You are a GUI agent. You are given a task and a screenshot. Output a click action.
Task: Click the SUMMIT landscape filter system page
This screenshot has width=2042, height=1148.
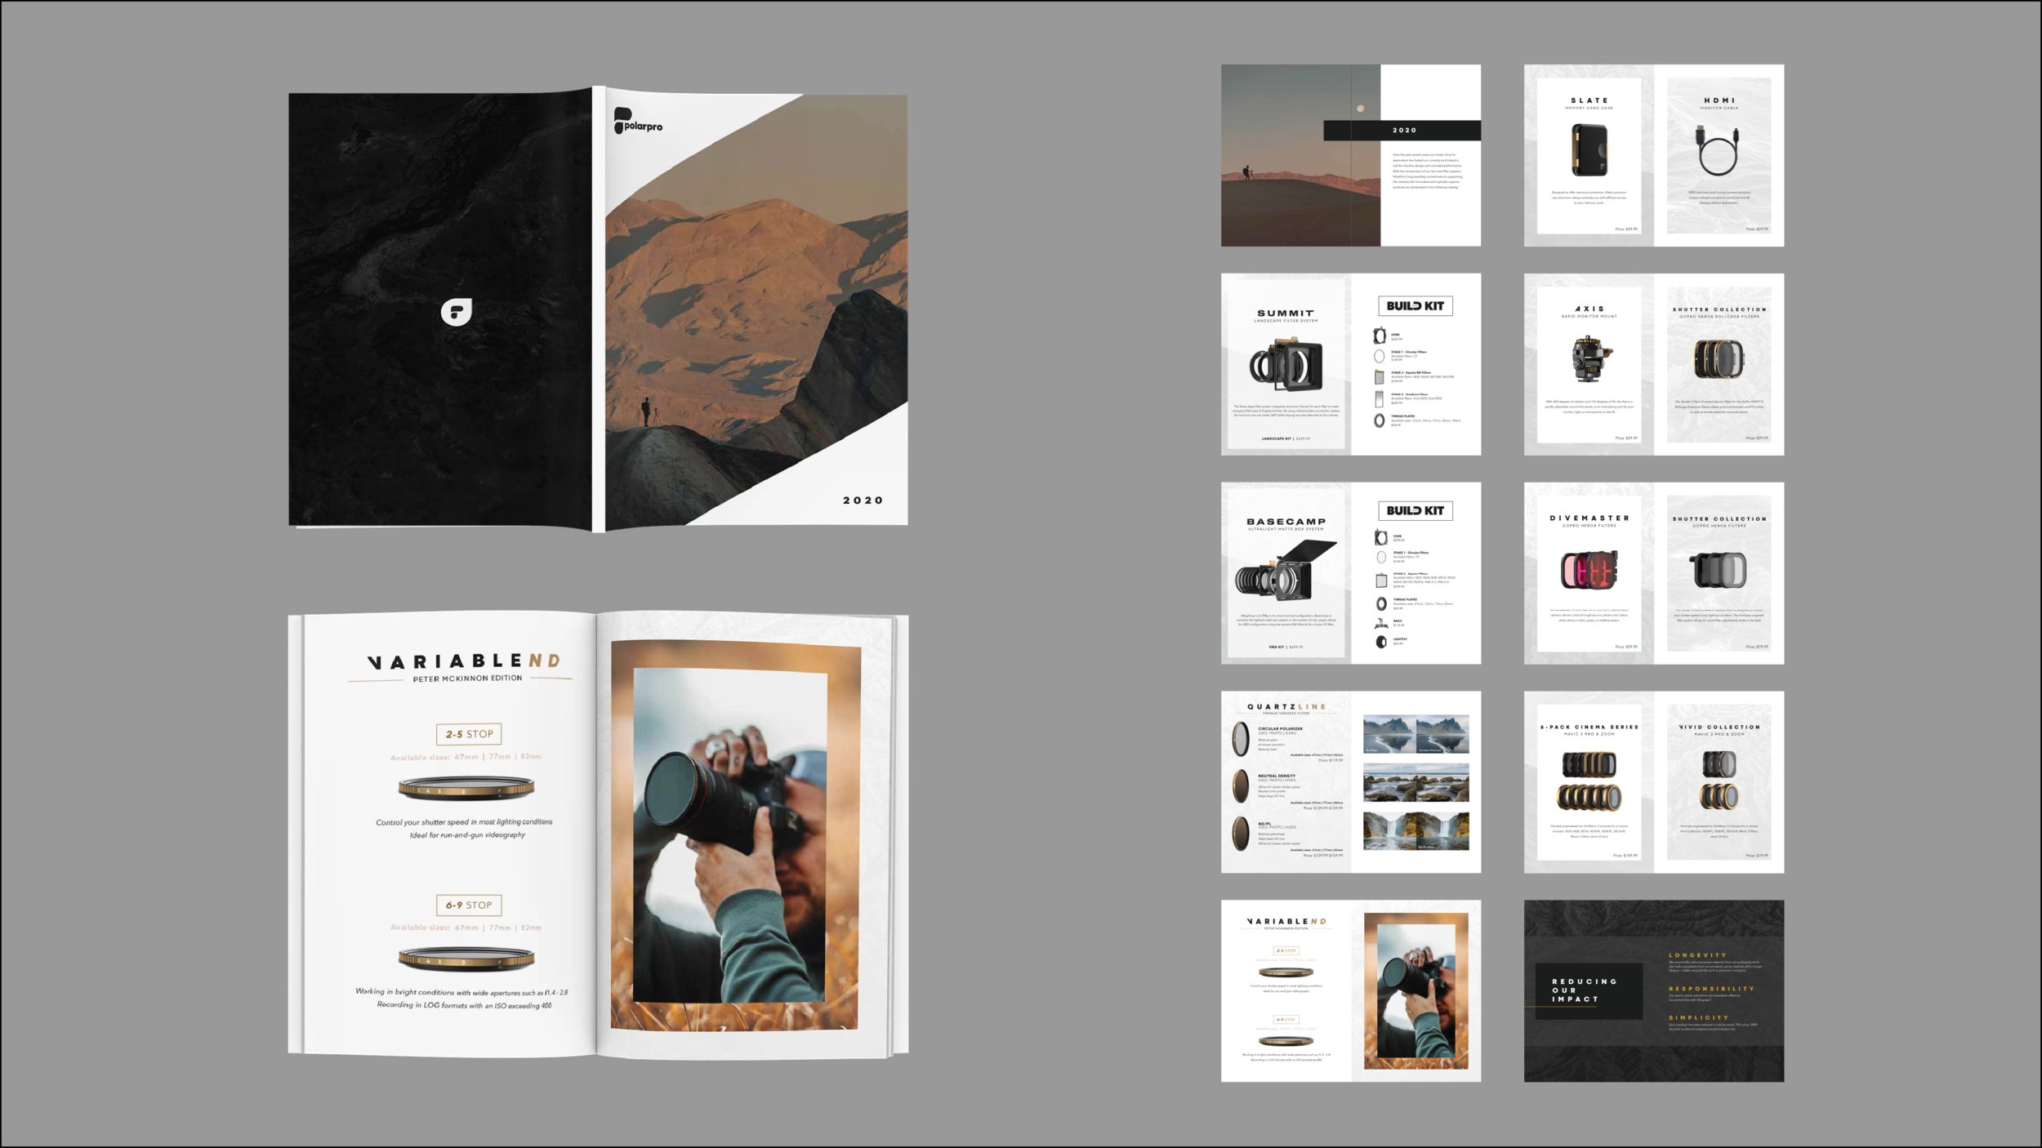point(1286,364)
